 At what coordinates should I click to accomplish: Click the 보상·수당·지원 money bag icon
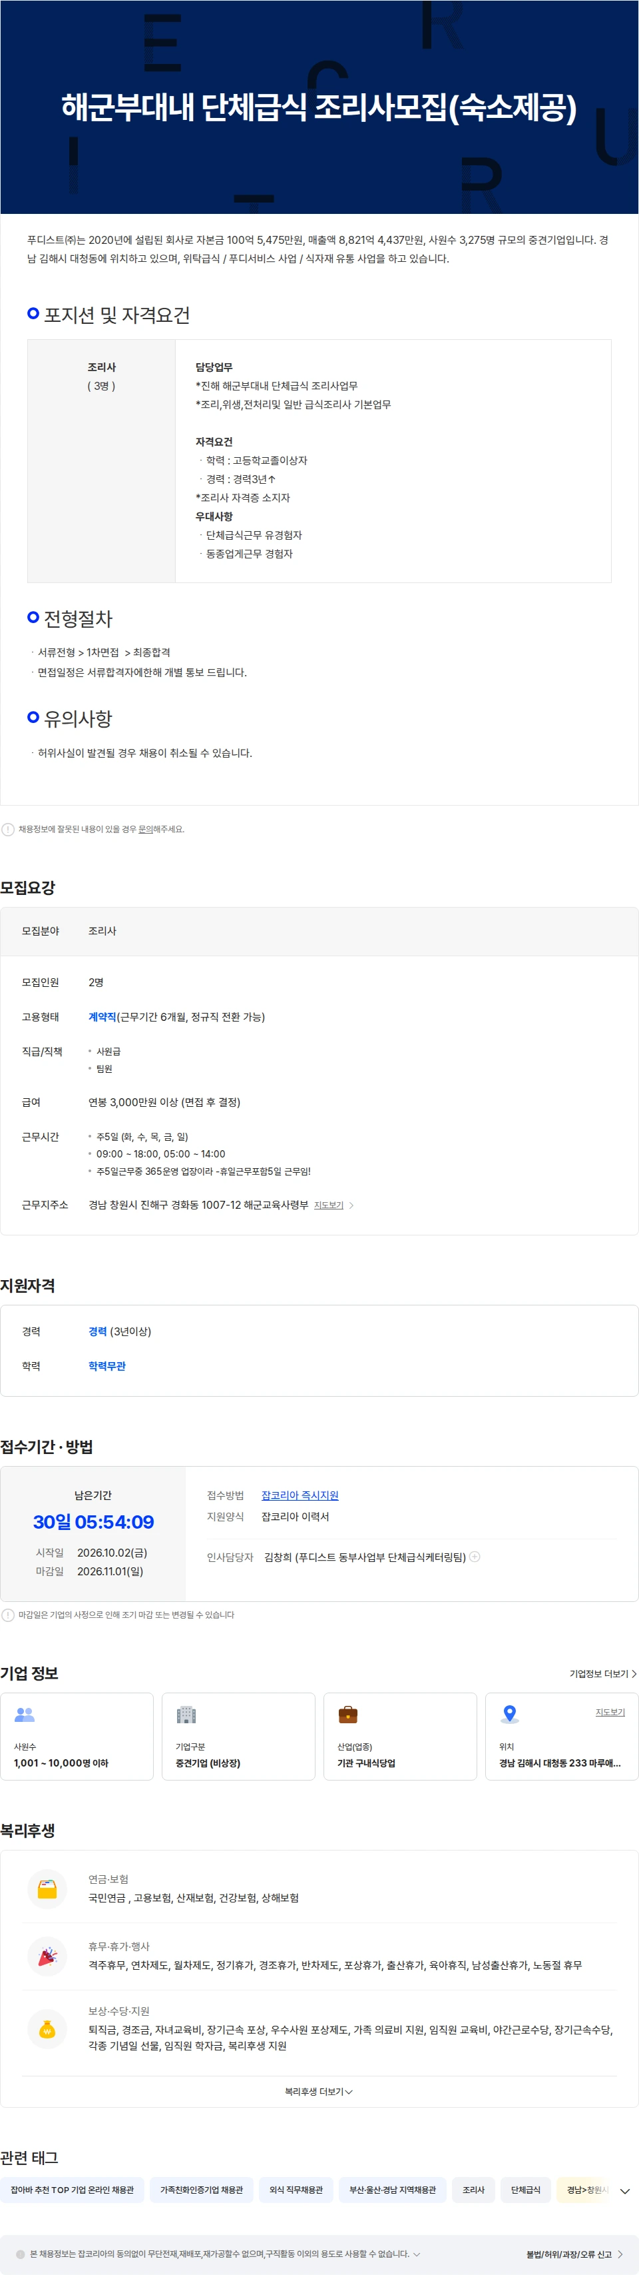48,2030
